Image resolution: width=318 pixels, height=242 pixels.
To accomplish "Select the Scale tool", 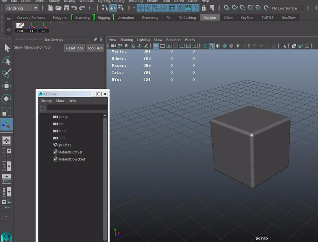I will pos(7,112).
